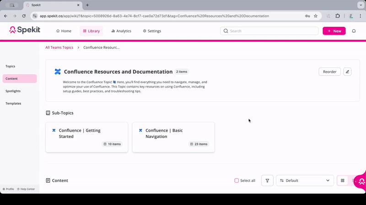Click the 2 items badge beside the title
The width and height of the screenshot is (366, 205).
coord(182,72)
